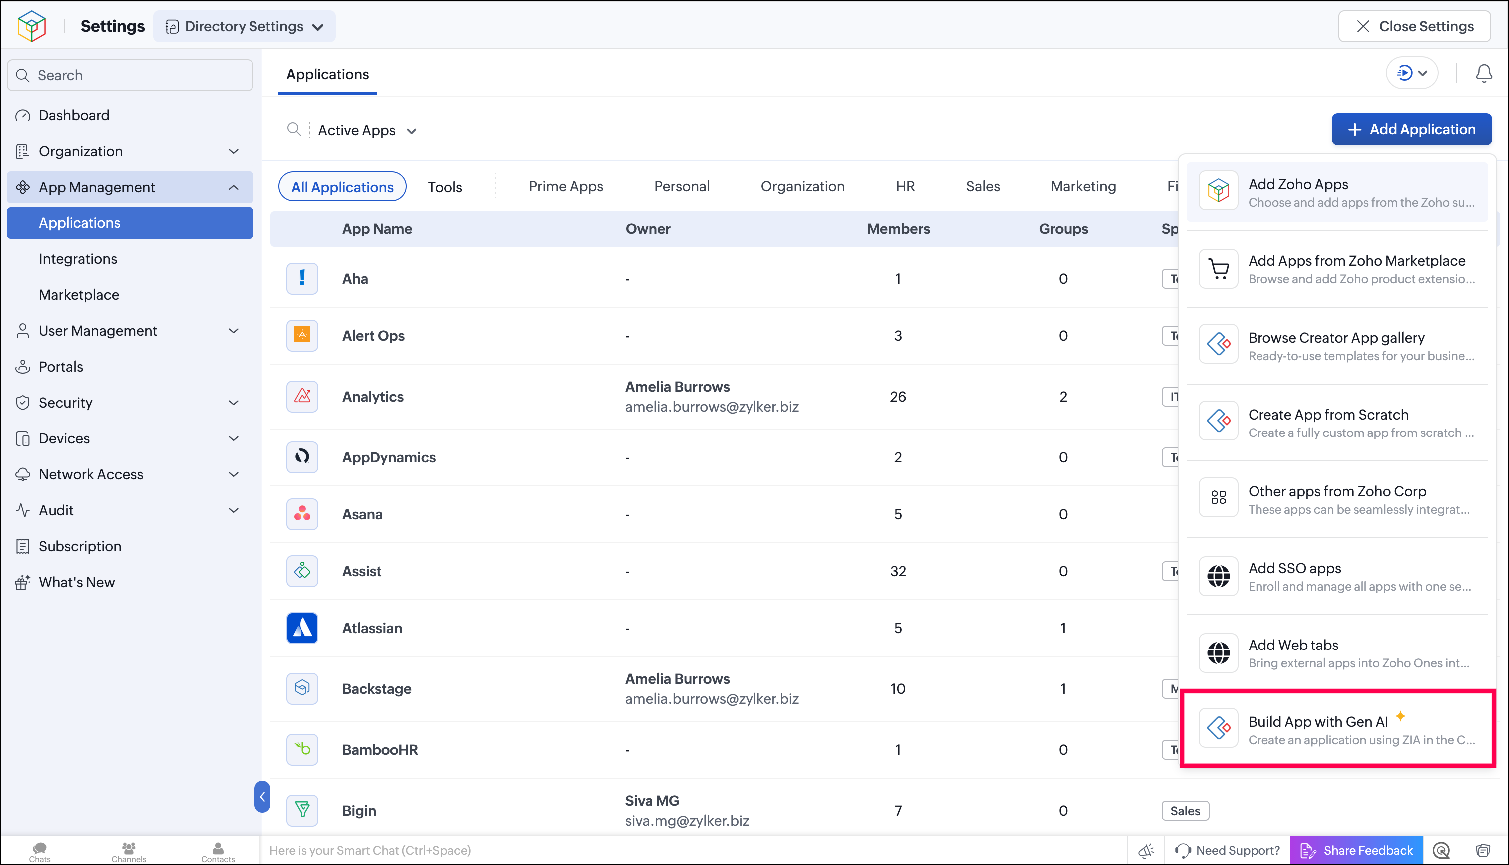Choose Other apps from Zoho Corp
Image resolution: width=1509 pixels, height=865 pixels.
pos(1337,500)
